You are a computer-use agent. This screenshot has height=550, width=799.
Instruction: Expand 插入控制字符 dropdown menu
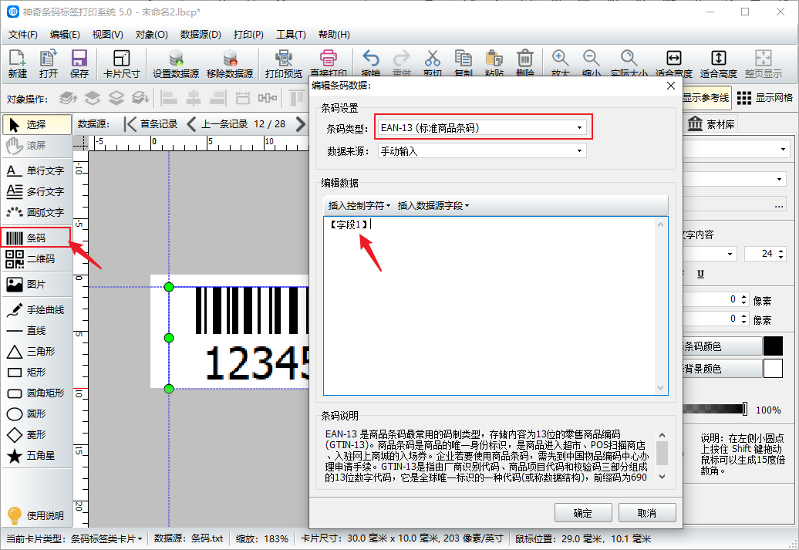[x=359, y=205]
